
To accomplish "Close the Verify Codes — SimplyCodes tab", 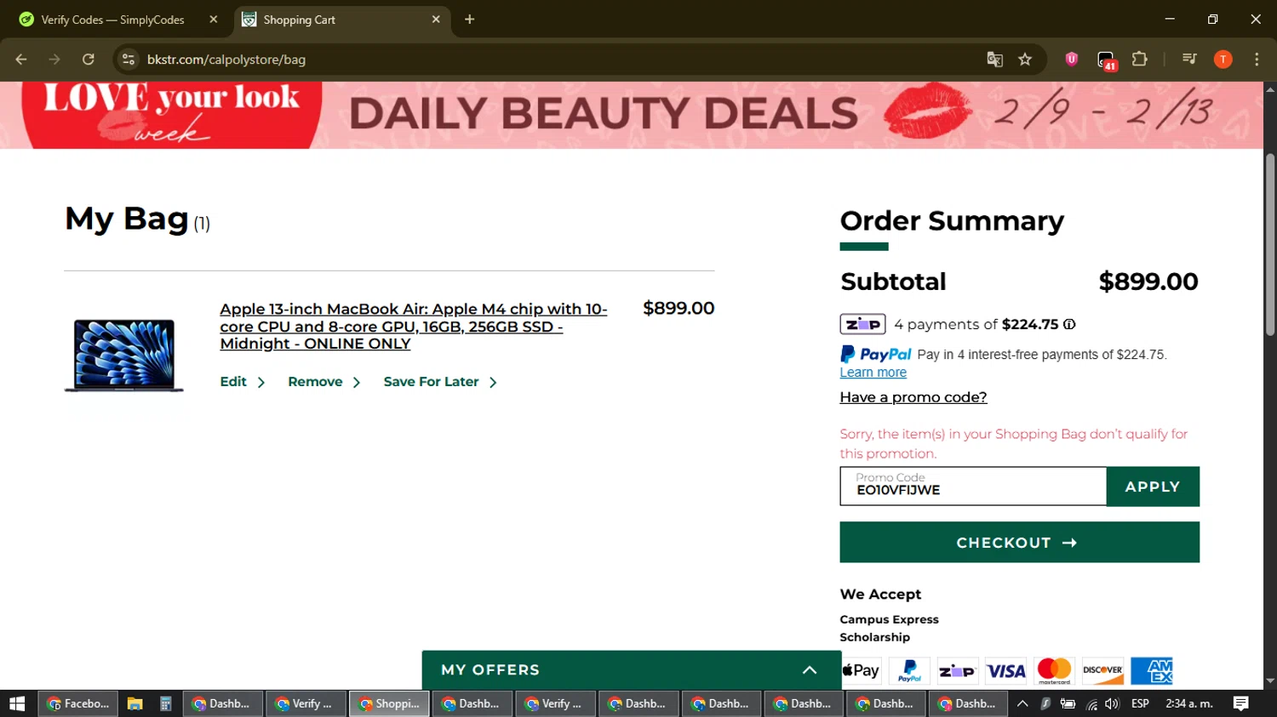I will tap(214, 20).
